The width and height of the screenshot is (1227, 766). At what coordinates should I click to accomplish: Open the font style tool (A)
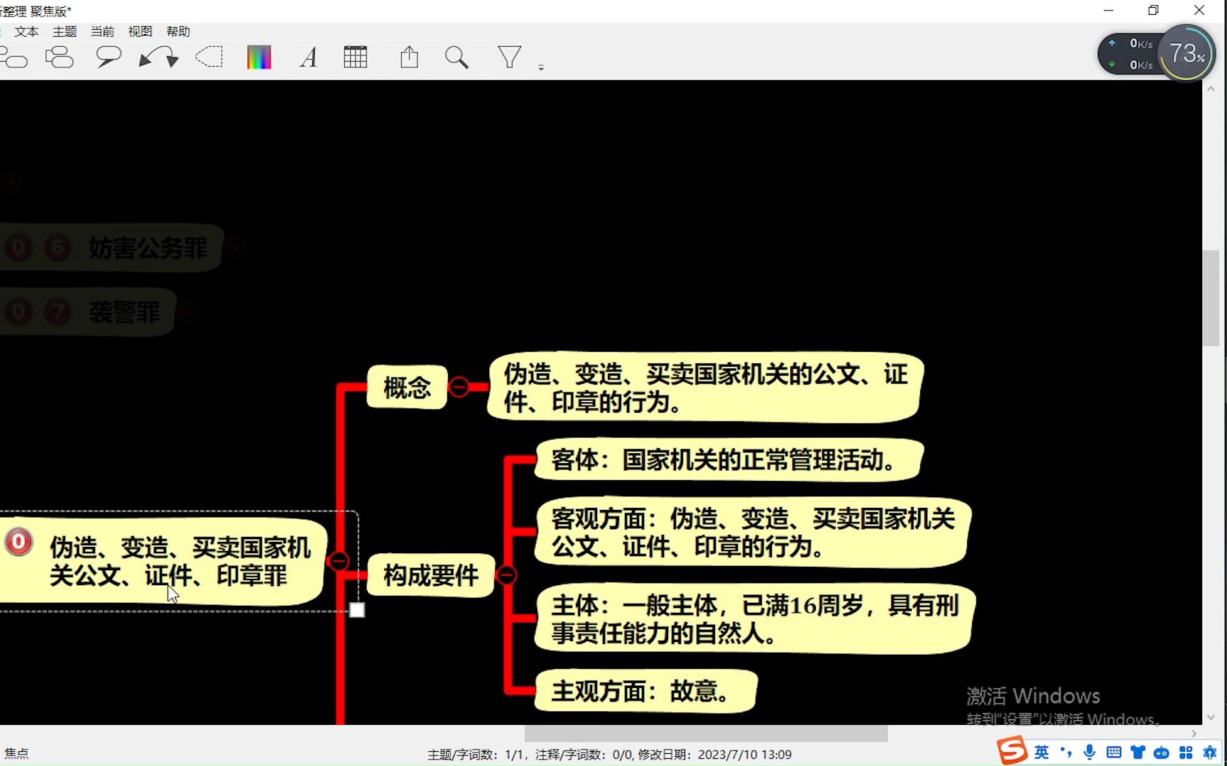coord(308,57)
